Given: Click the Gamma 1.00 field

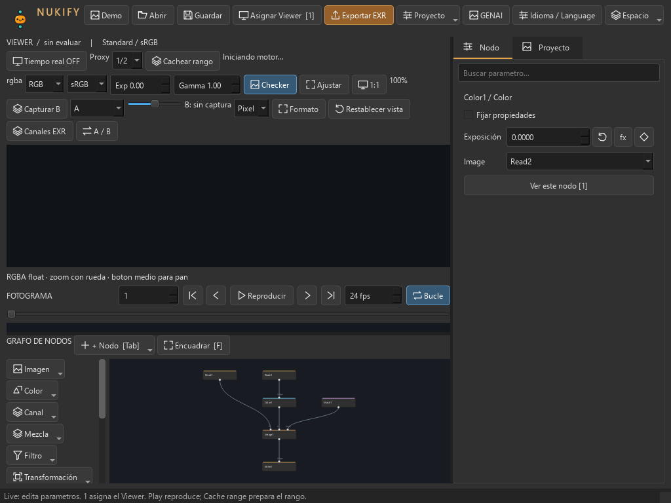Looking at the screenshot, I should coord(207,84).
